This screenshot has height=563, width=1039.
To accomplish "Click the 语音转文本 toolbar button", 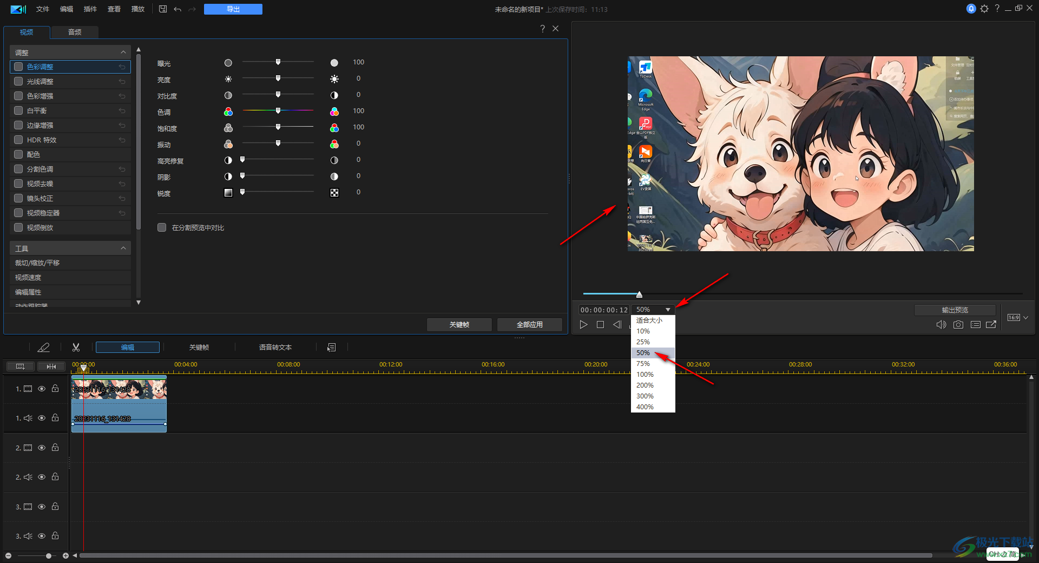I will 275,348.
